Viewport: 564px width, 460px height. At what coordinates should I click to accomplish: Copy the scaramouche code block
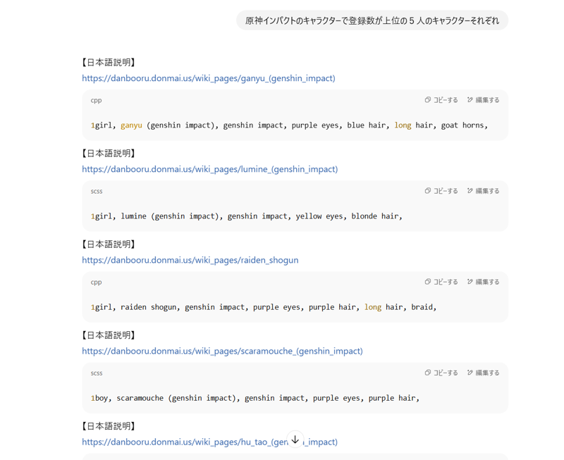441,373
